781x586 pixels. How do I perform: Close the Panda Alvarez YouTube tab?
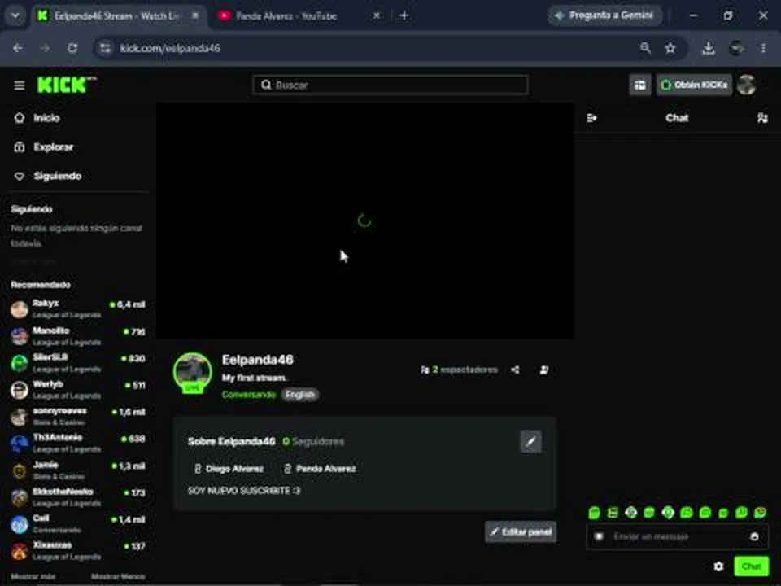(377, 16)
